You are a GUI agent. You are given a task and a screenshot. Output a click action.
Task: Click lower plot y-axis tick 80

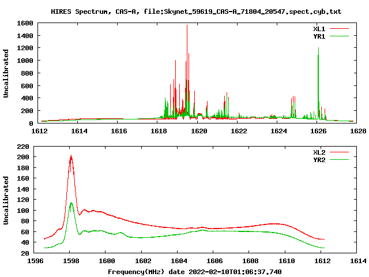click(x=25, y=221)
